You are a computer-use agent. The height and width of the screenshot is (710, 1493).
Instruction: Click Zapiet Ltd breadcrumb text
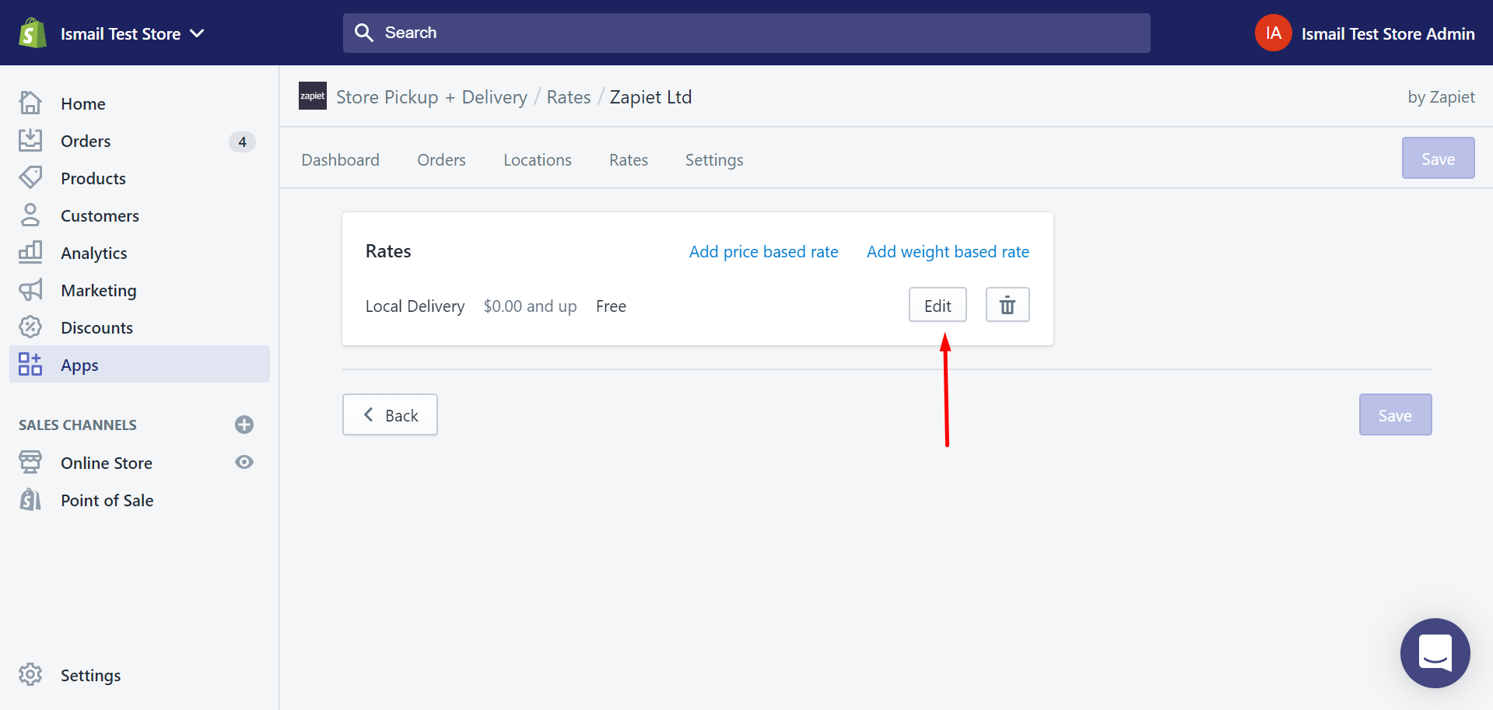tap(650, 97)
